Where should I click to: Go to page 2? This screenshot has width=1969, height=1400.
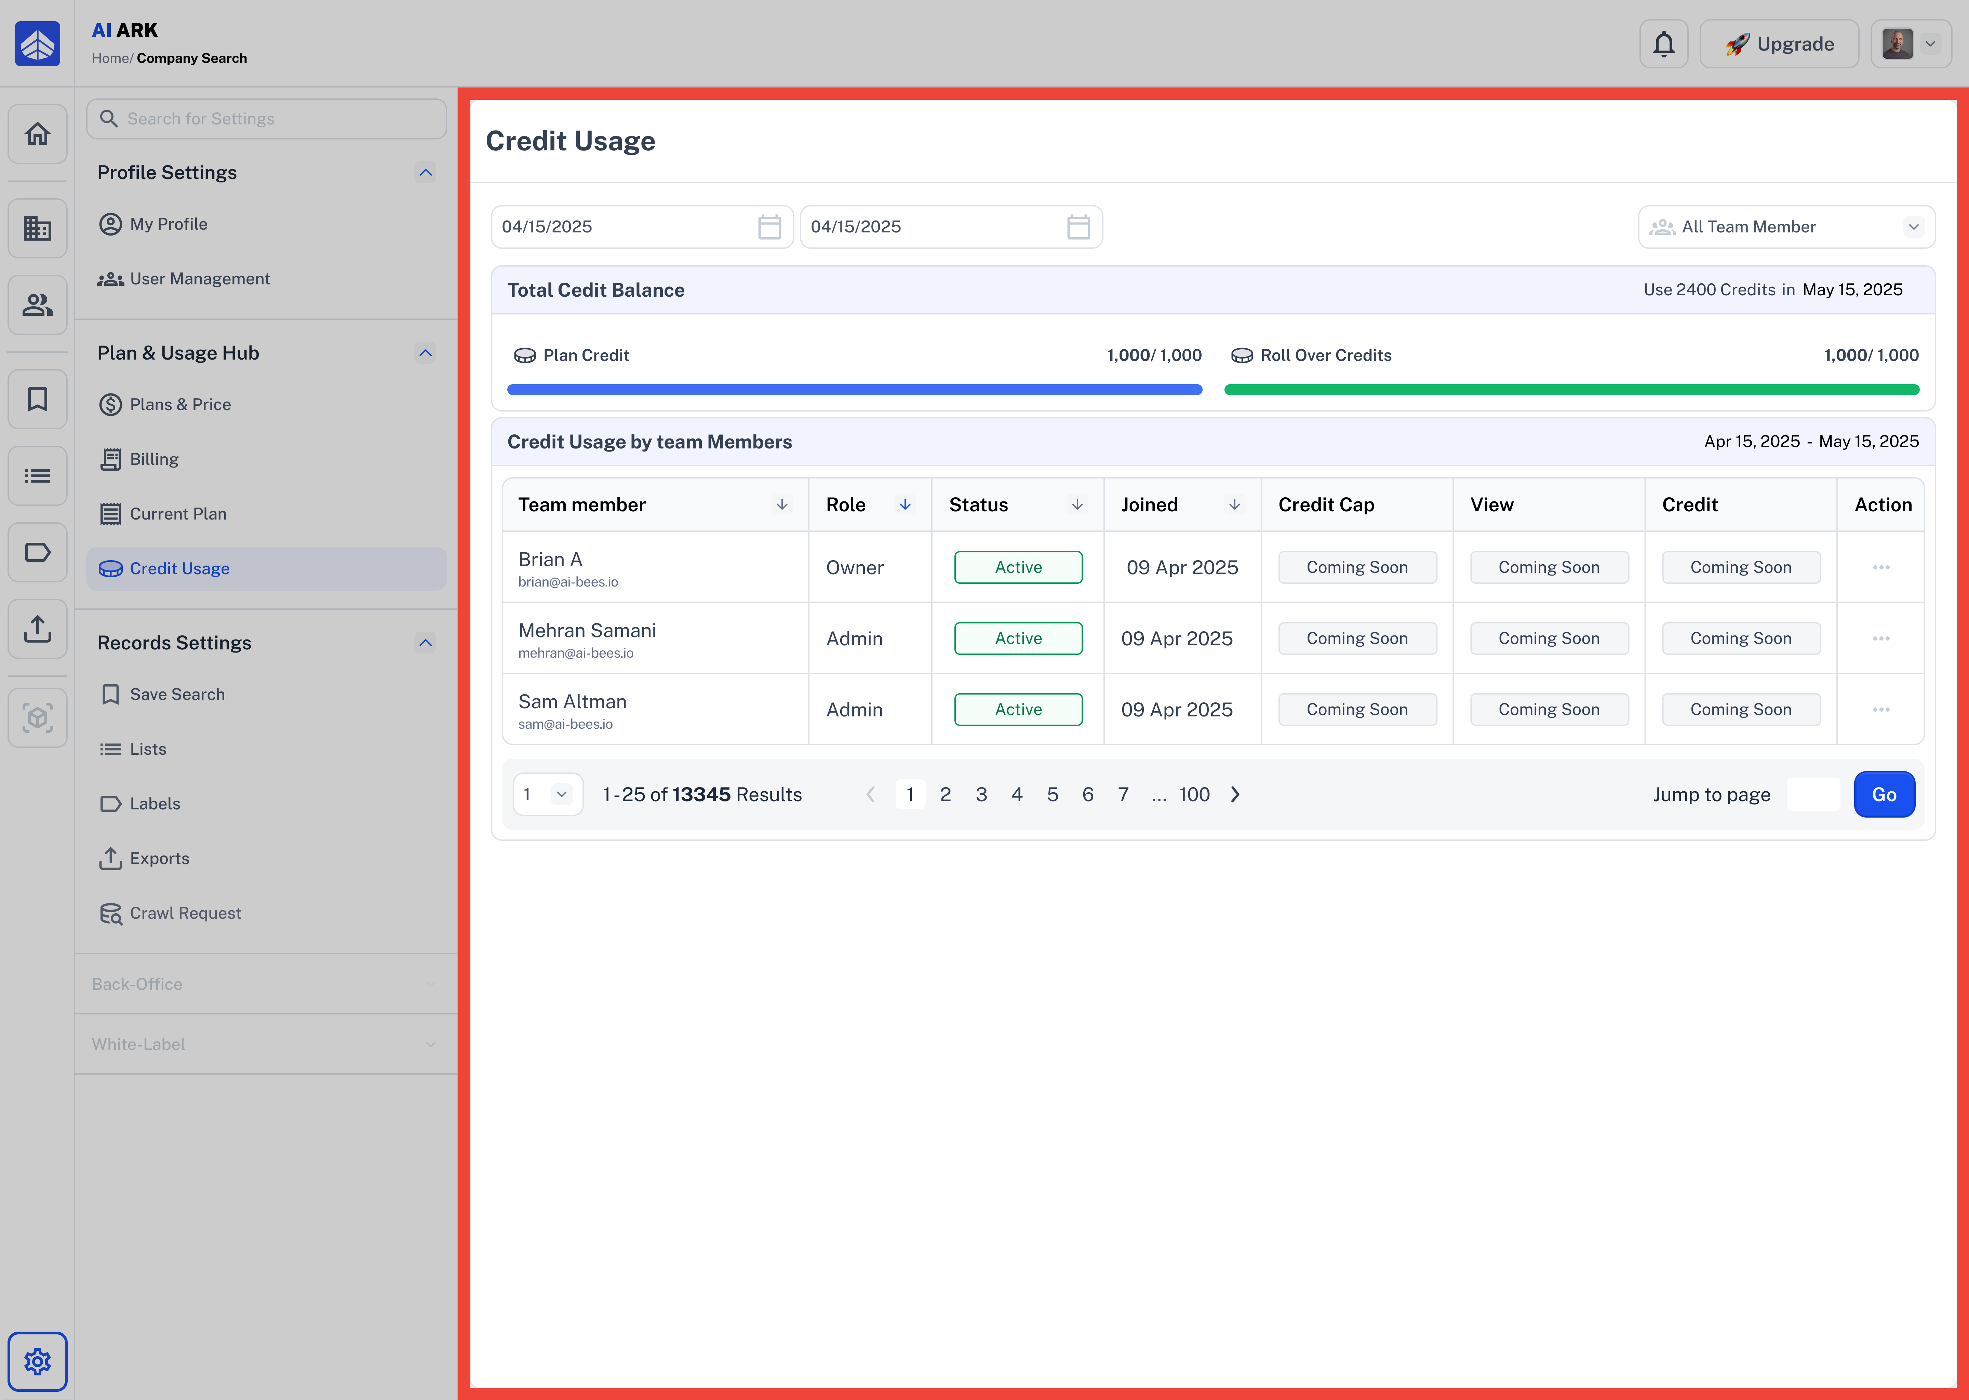pyautogui.click(x=946, y=795)
